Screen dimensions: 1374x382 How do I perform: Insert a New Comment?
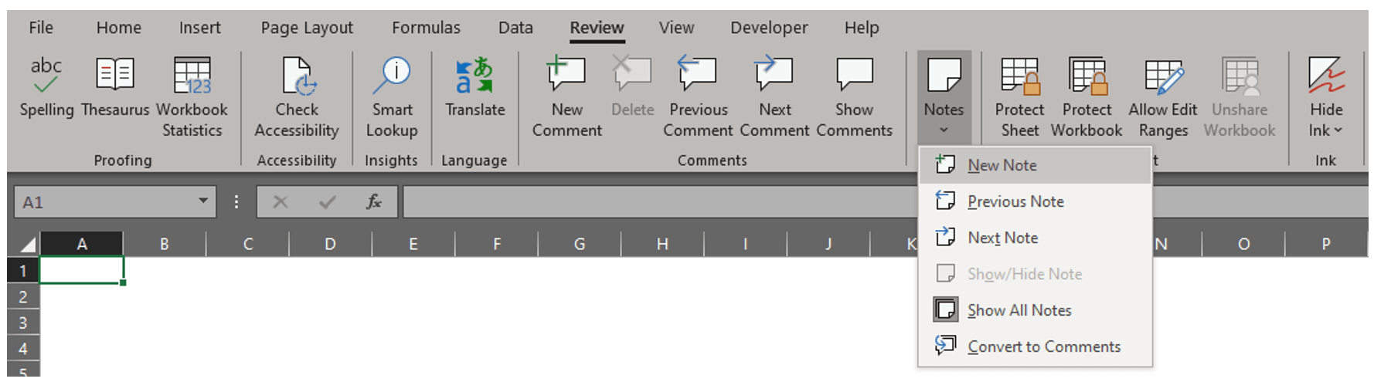click(566, 96)
